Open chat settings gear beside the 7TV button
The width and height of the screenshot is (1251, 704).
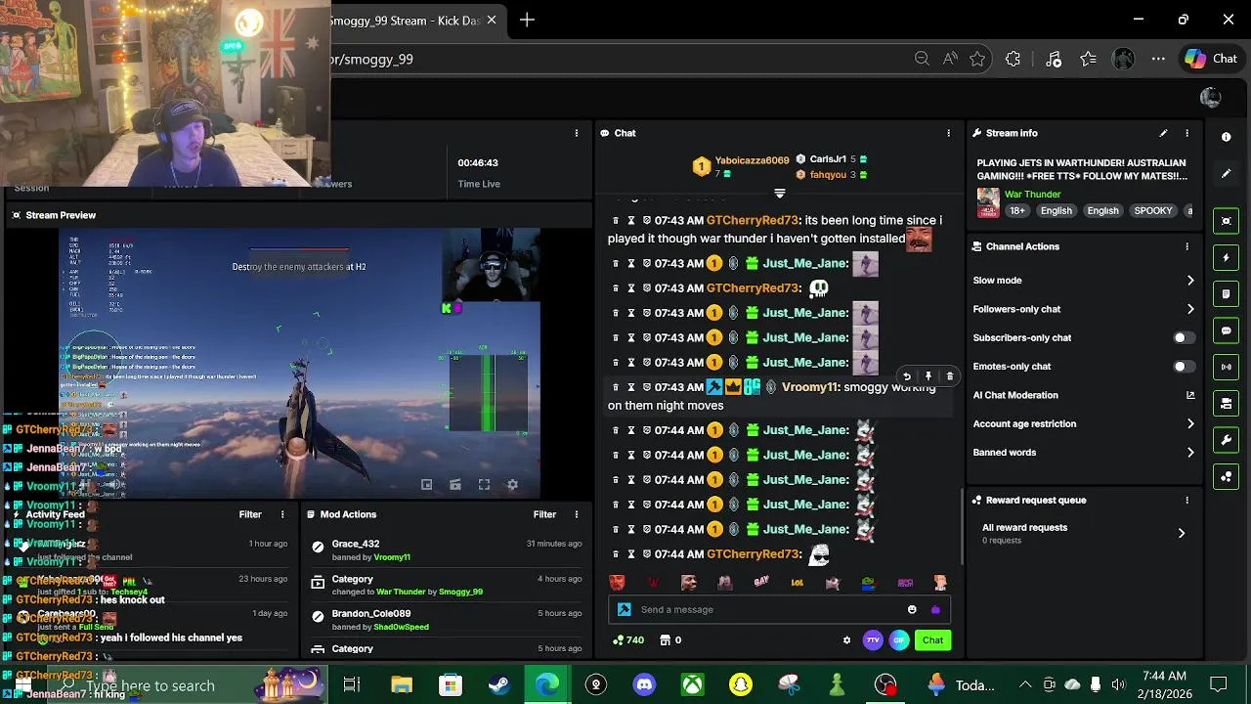point(846,640)
